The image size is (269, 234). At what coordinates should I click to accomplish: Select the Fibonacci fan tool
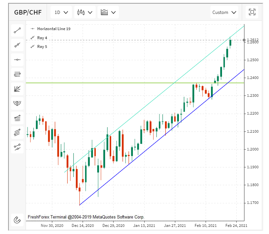[17, 89]
